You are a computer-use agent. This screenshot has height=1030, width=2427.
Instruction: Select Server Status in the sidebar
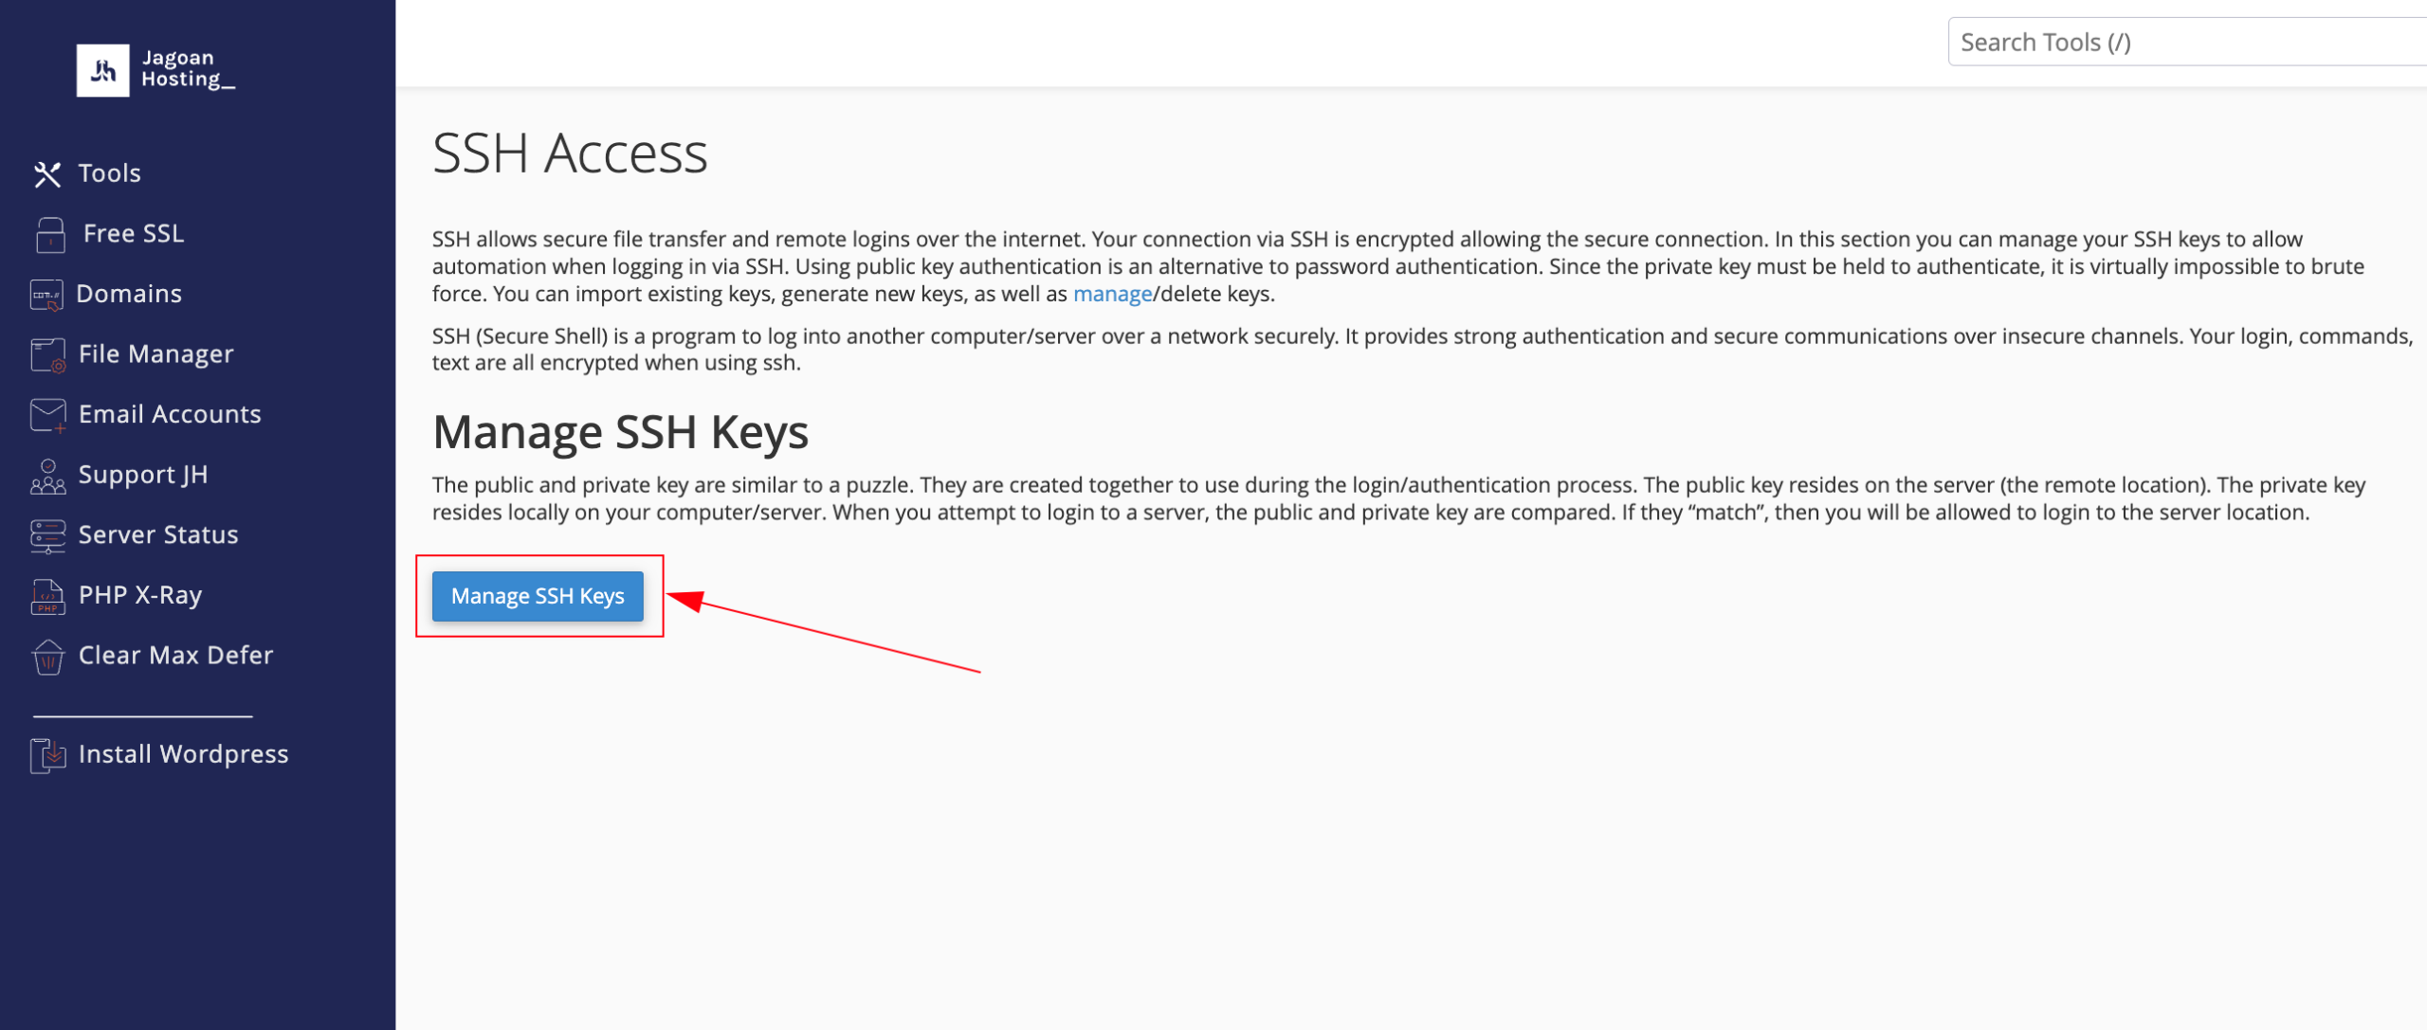pyautogui.click(x=158, y=534)
